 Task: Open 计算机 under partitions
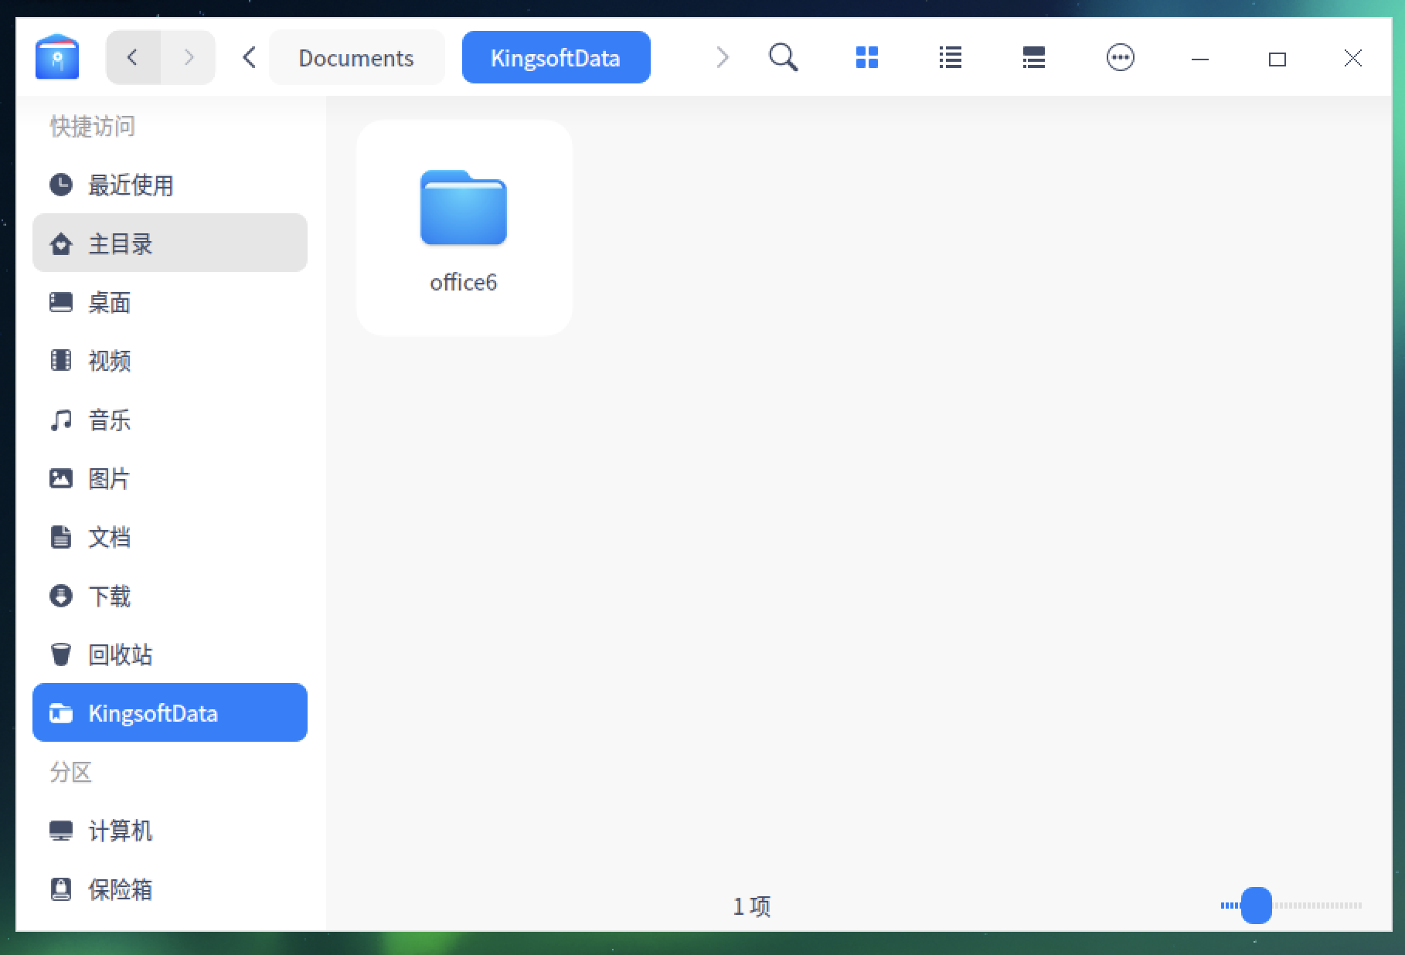[x=170, y=831]
